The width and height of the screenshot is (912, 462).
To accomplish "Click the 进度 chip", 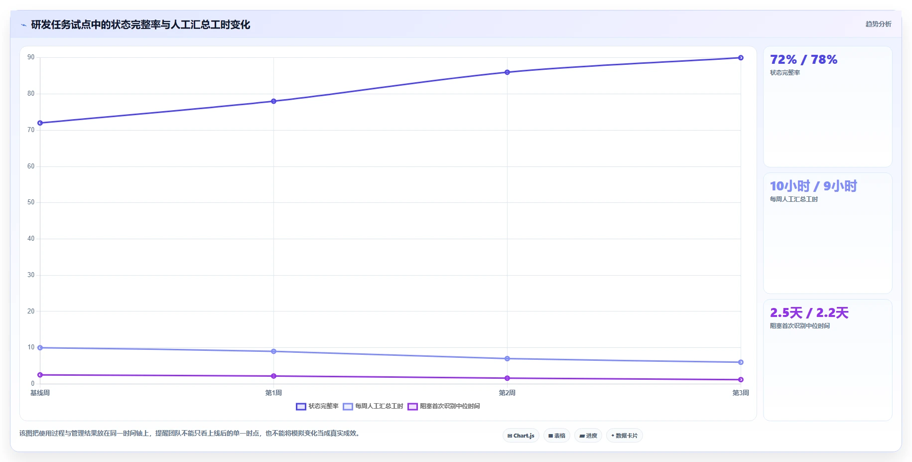I will point(588,436).
